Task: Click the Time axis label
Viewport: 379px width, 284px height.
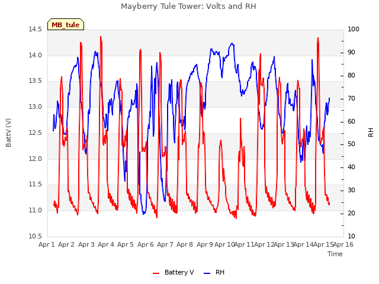Action: point(335,254)
